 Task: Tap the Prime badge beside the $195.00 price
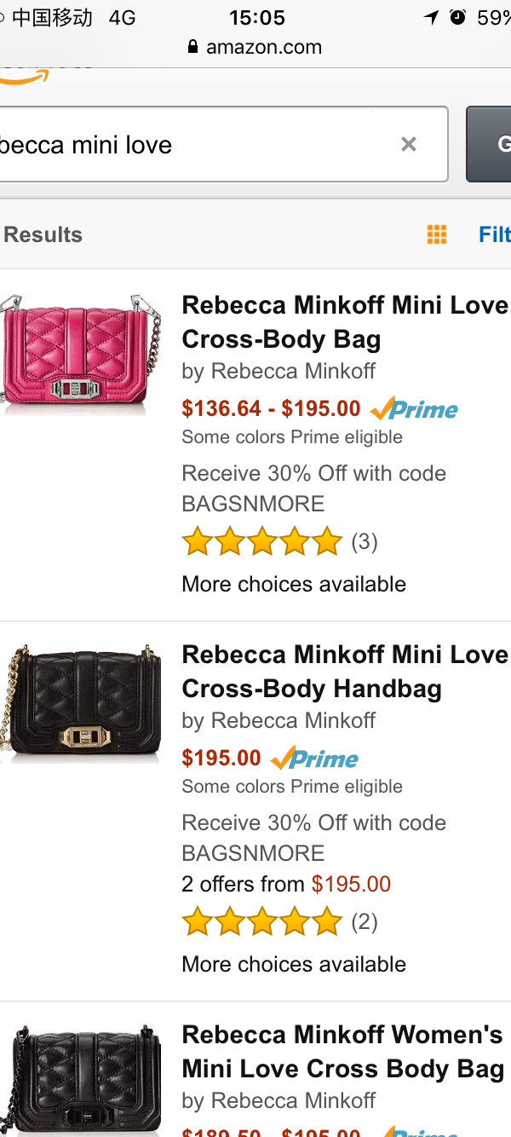coord(314,759)
